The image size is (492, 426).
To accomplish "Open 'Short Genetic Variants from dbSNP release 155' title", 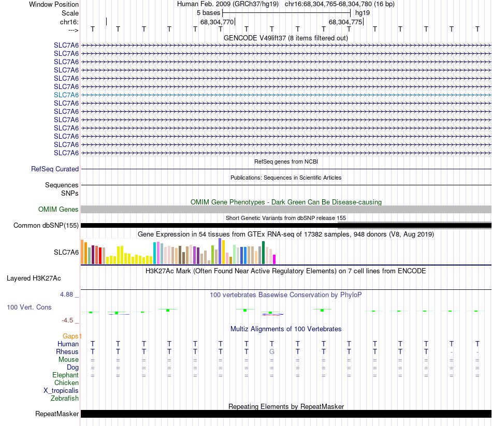I will click(x=286, y=218).
